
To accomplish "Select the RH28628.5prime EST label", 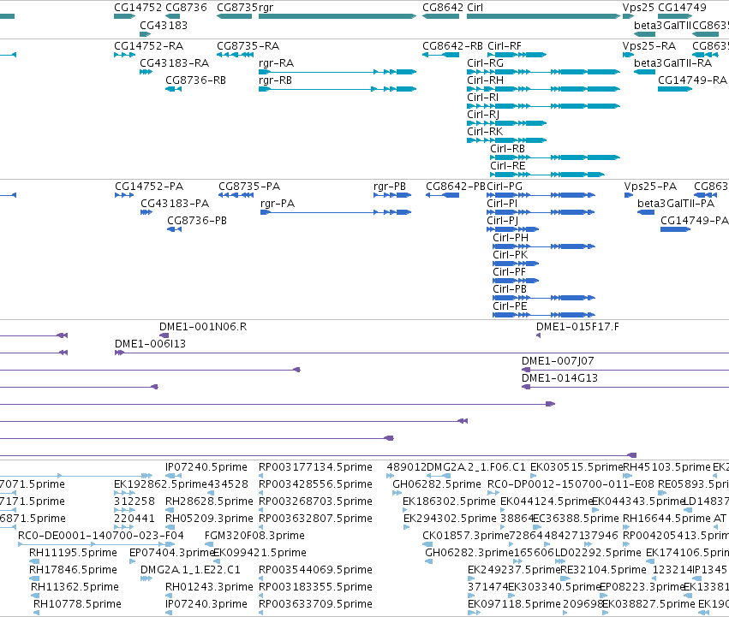I will (209, 501).
